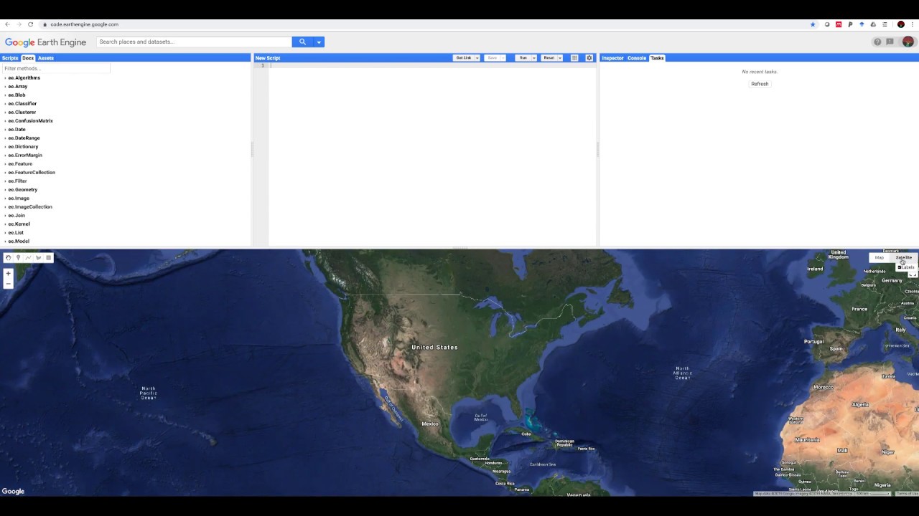Click the Reset button
The image size is (919, 516).
coord(549,58)
